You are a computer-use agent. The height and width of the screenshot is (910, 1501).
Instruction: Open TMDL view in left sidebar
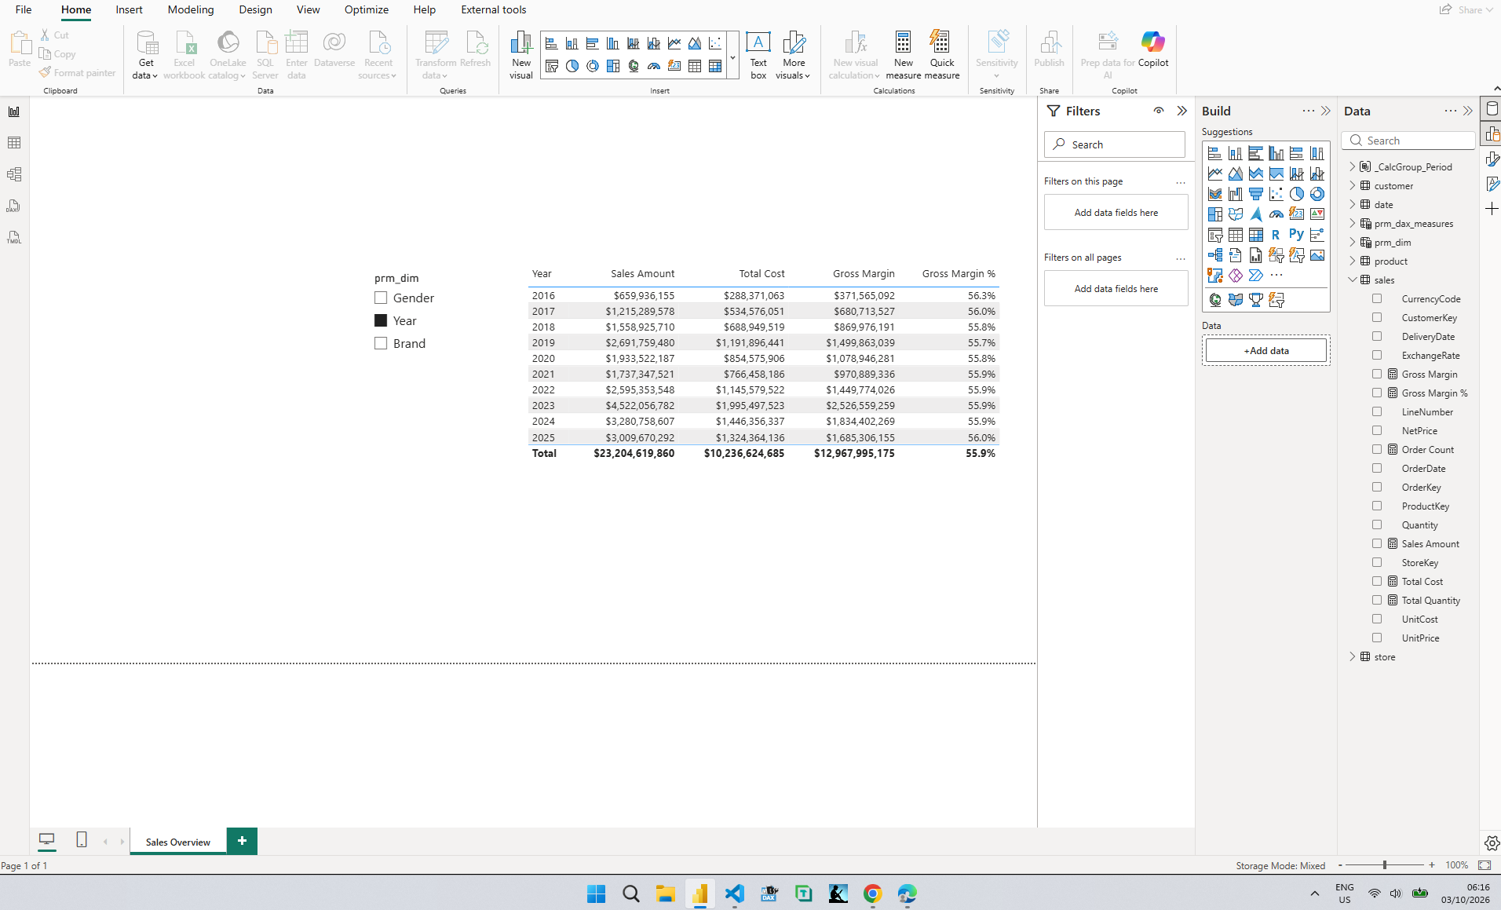click(x=14, y=237)
